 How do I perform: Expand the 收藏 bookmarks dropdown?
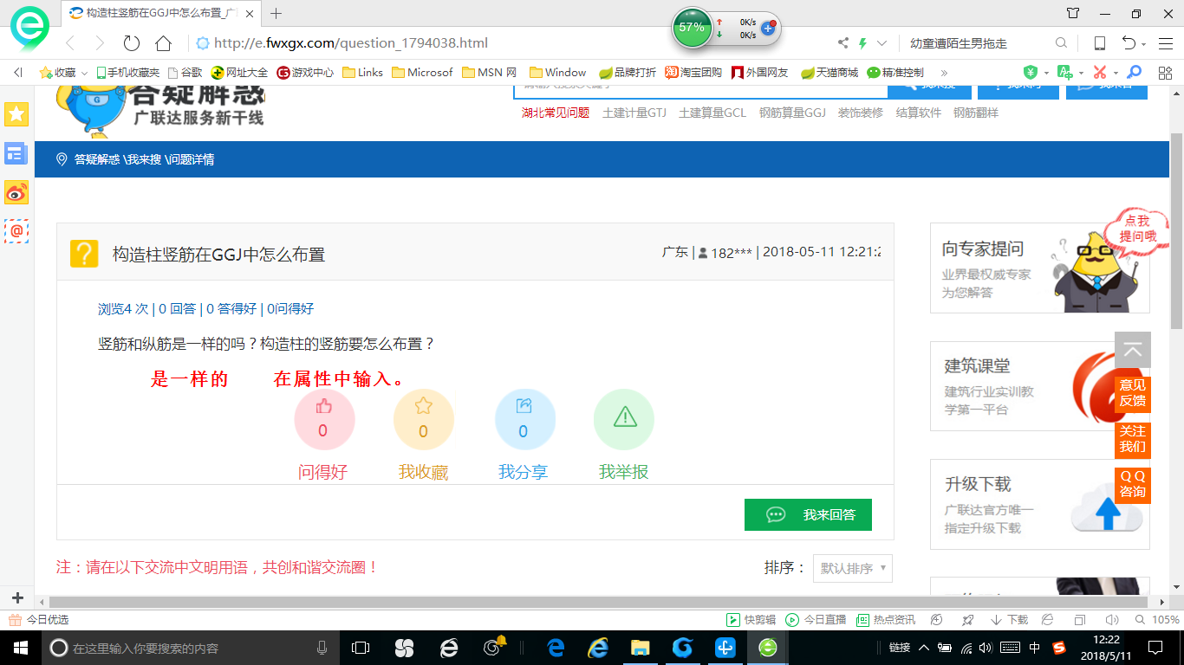pos(84,73)
